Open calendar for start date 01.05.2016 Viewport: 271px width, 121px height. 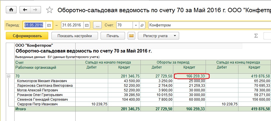click(x=49, y=25)
